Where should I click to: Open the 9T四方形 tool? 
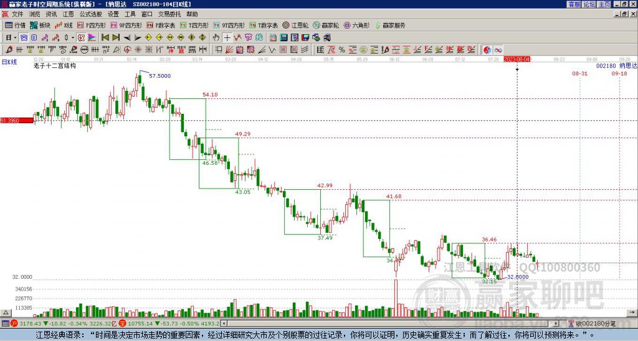pos(229,25)
